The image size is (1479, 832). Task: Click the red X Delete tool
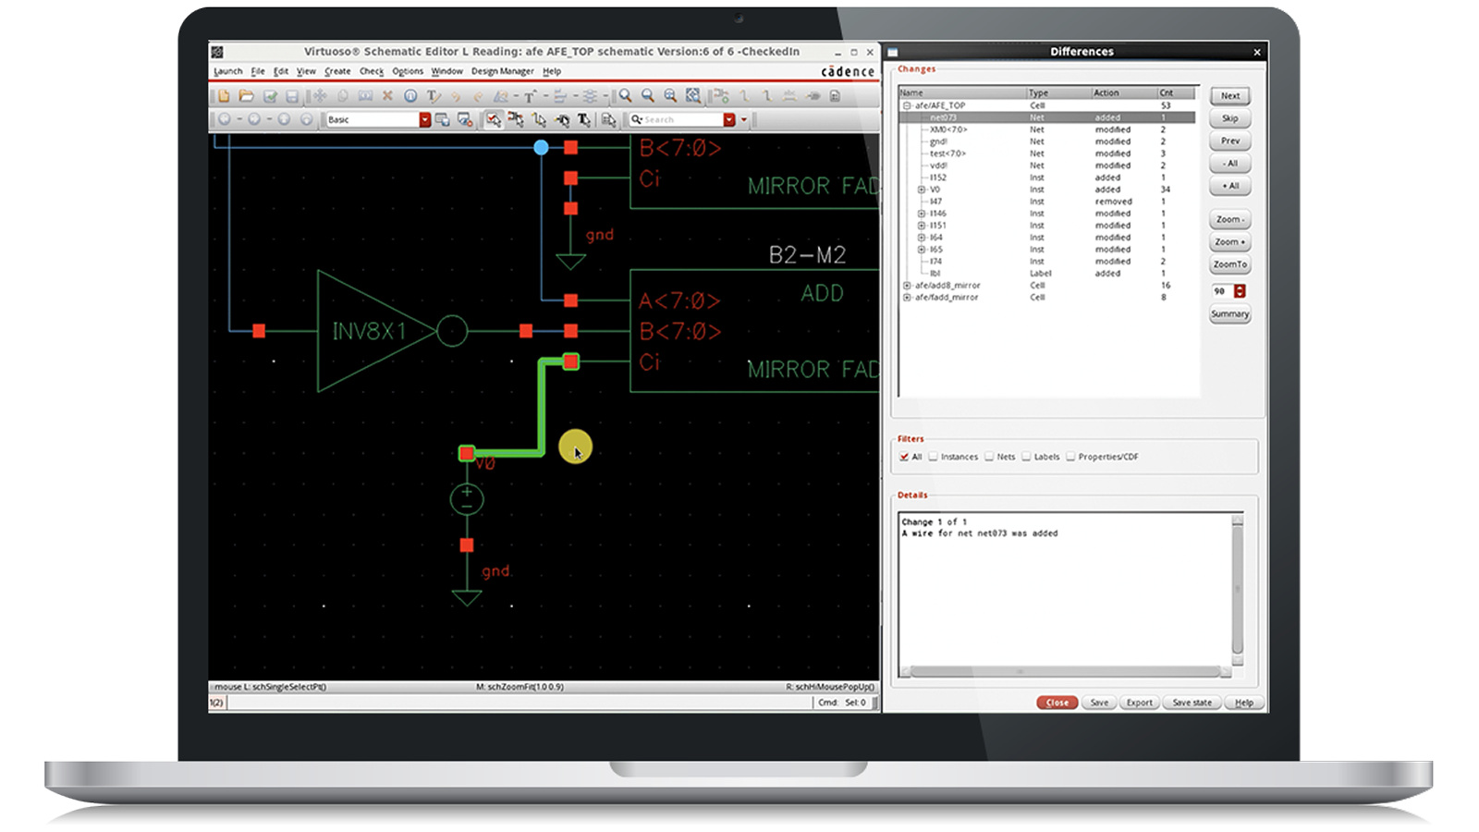point(388,96)
